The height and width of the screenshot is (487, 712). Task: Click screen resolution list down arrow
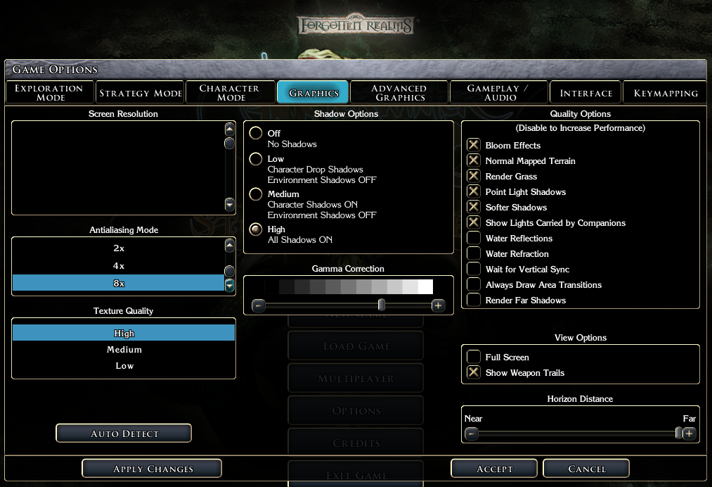pyautogui.click(x=230, y=205)
